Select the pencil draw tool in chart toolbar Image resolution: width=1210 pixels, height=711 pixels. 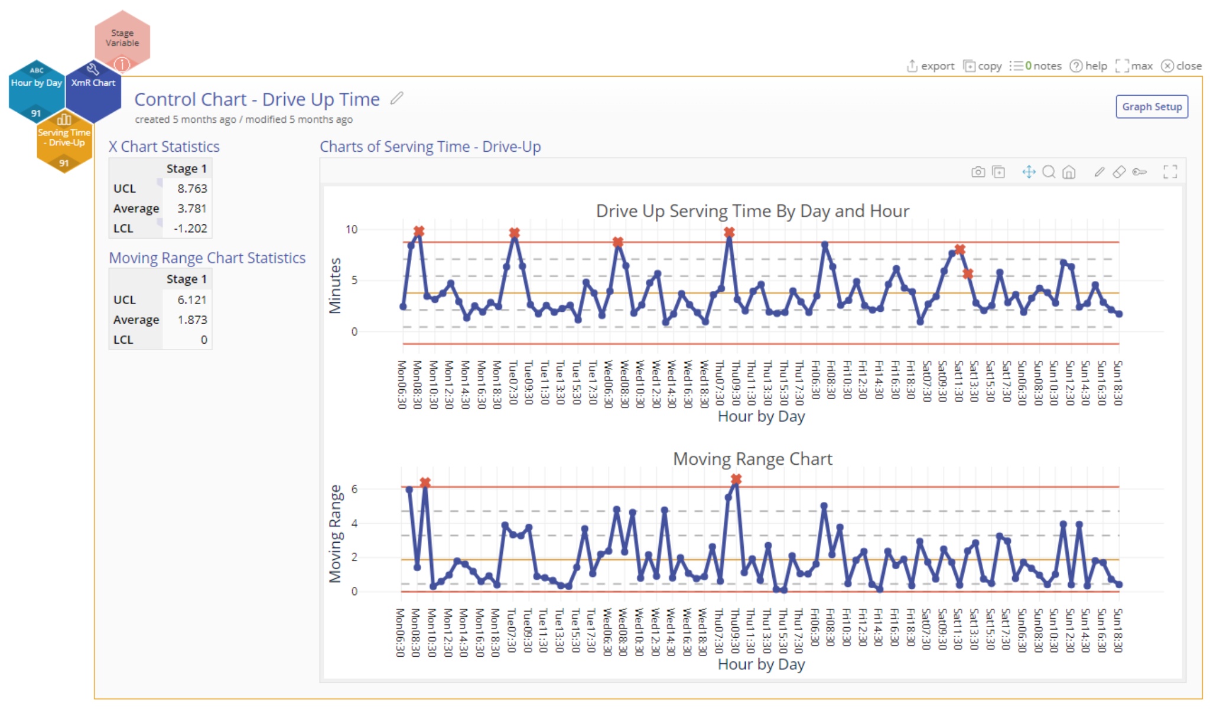(1099, 172)
